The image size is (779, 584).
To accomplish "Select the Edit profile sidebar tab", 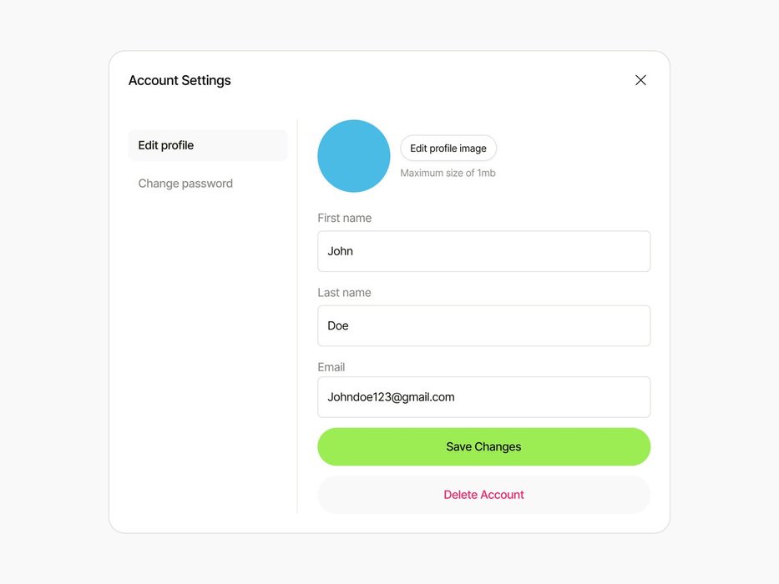I will click(x=208, y=145).
